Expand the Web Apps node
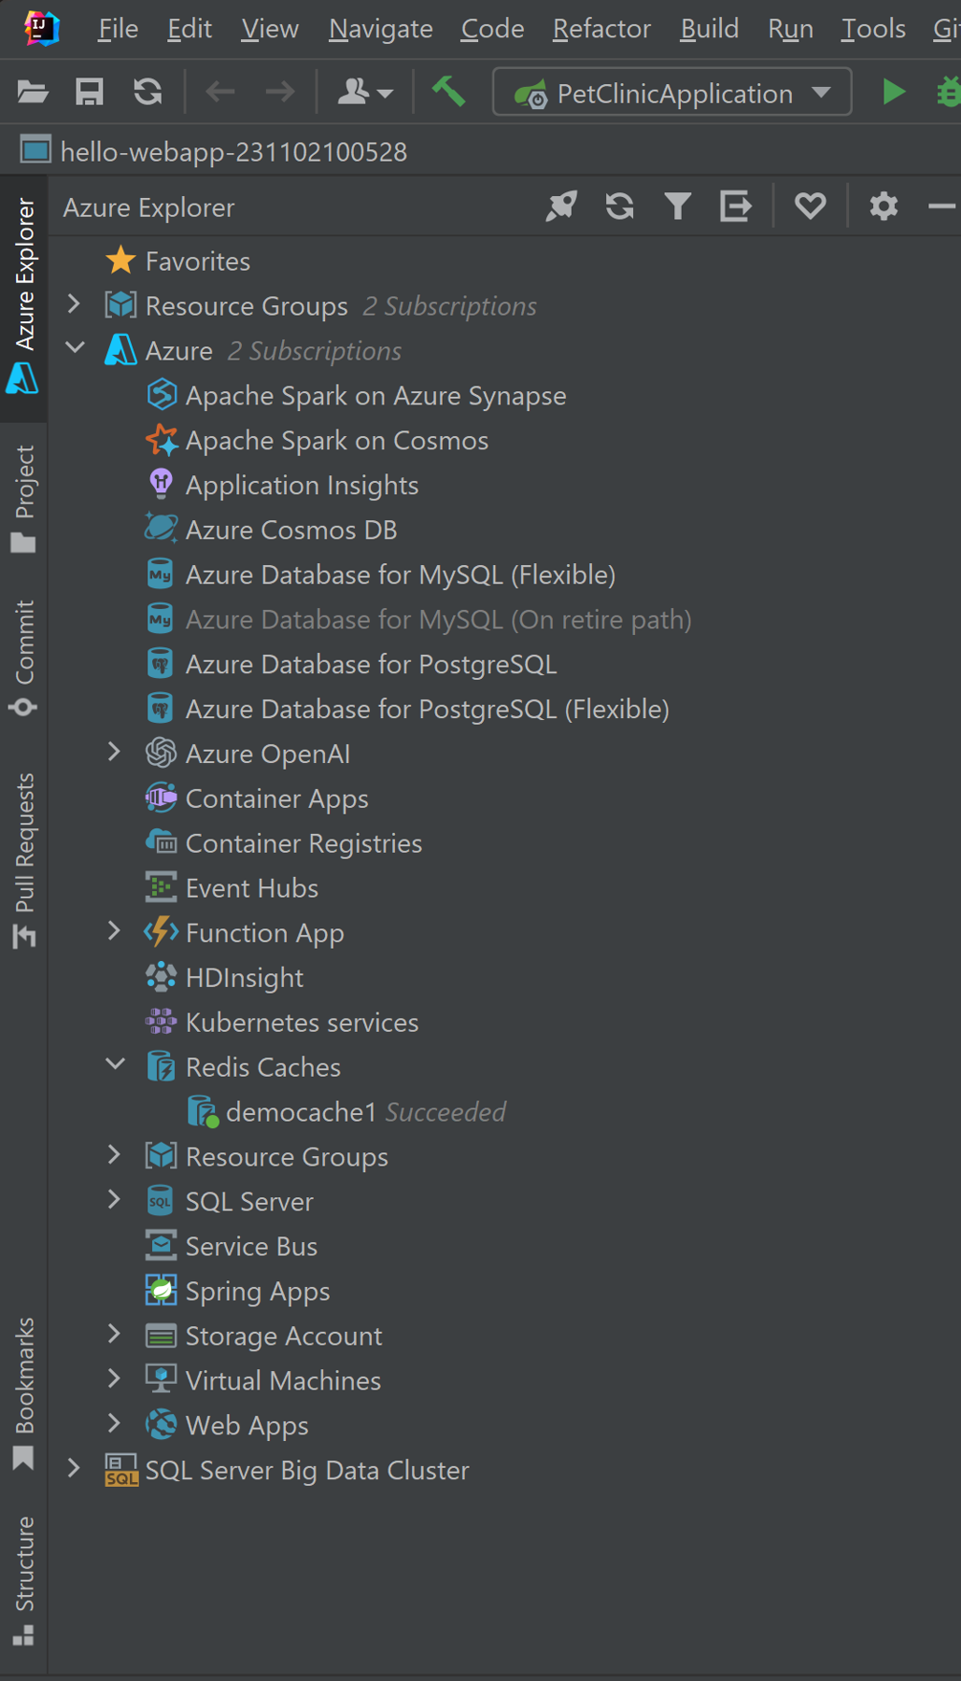The image size is (961, 1681). 114,1423
